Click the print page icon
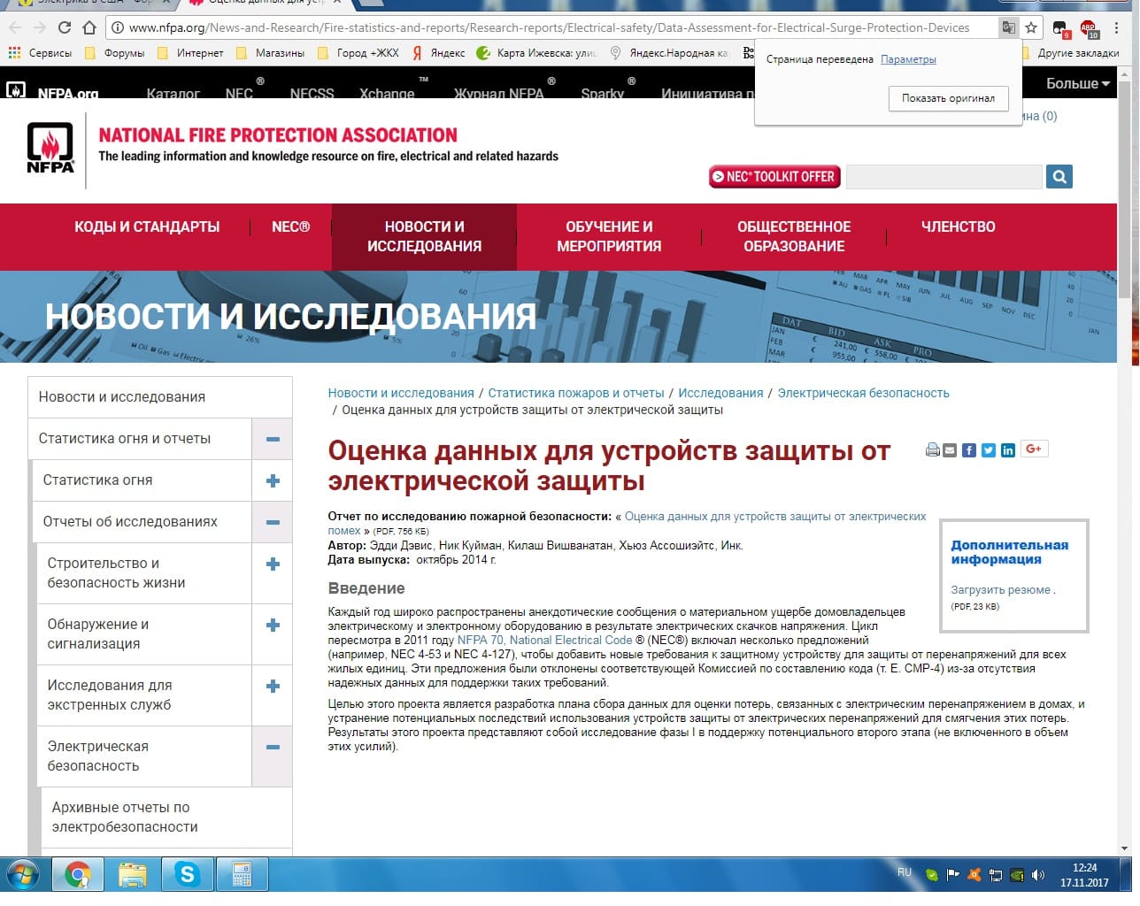1140x906 pixels. coord(932,450)
